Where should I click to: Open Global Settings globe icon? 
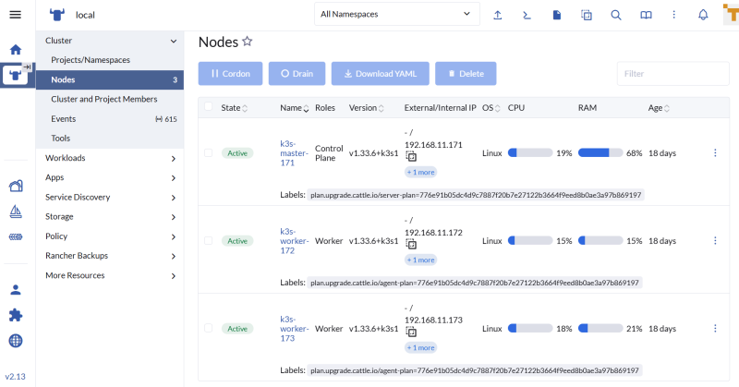[x=16, y=340]
